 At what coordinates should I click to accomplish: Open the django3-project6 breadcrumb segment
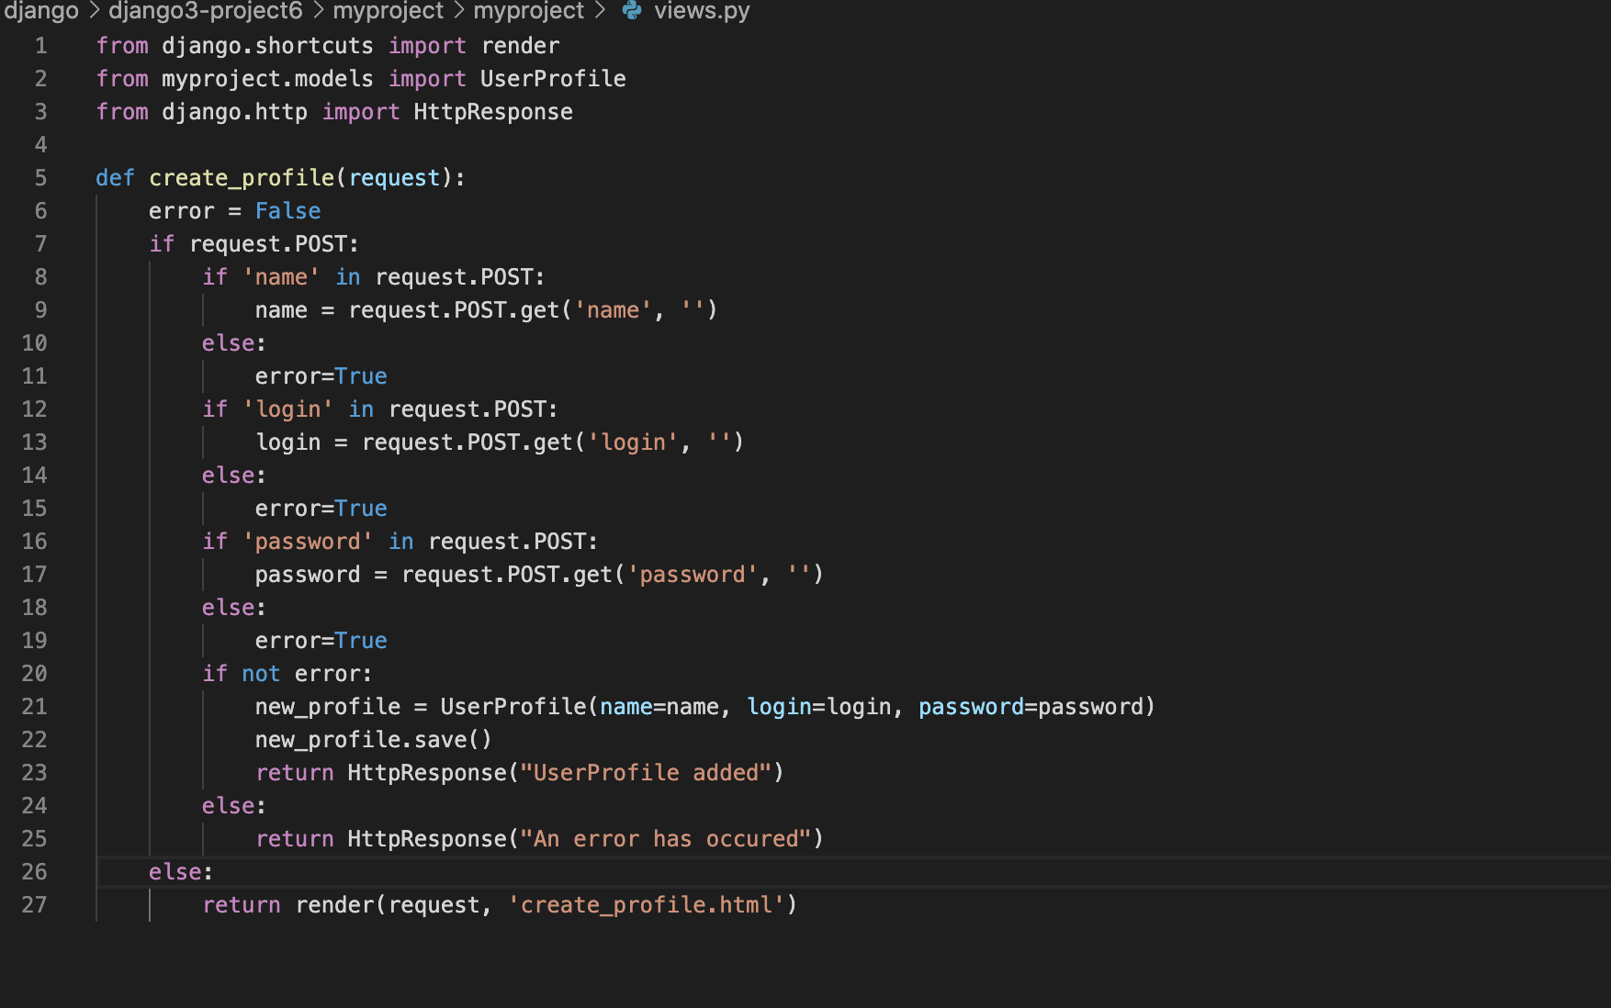(x=206, y=11)
